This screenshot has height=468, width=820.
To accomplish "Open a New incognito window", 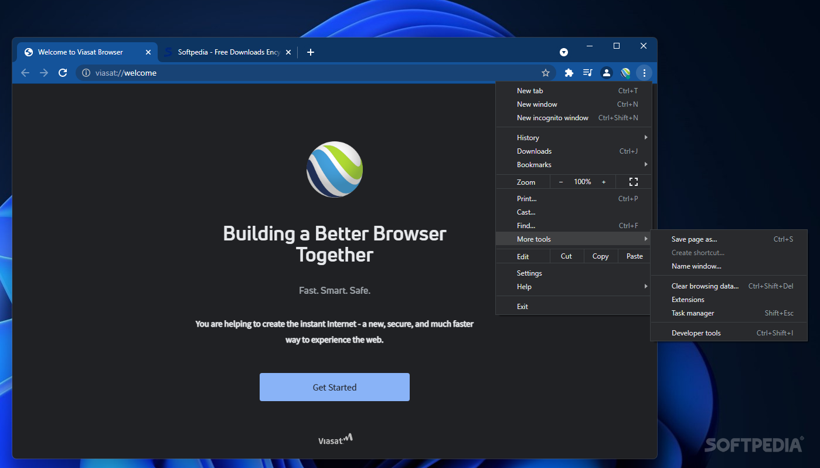I will pos(574,118).
